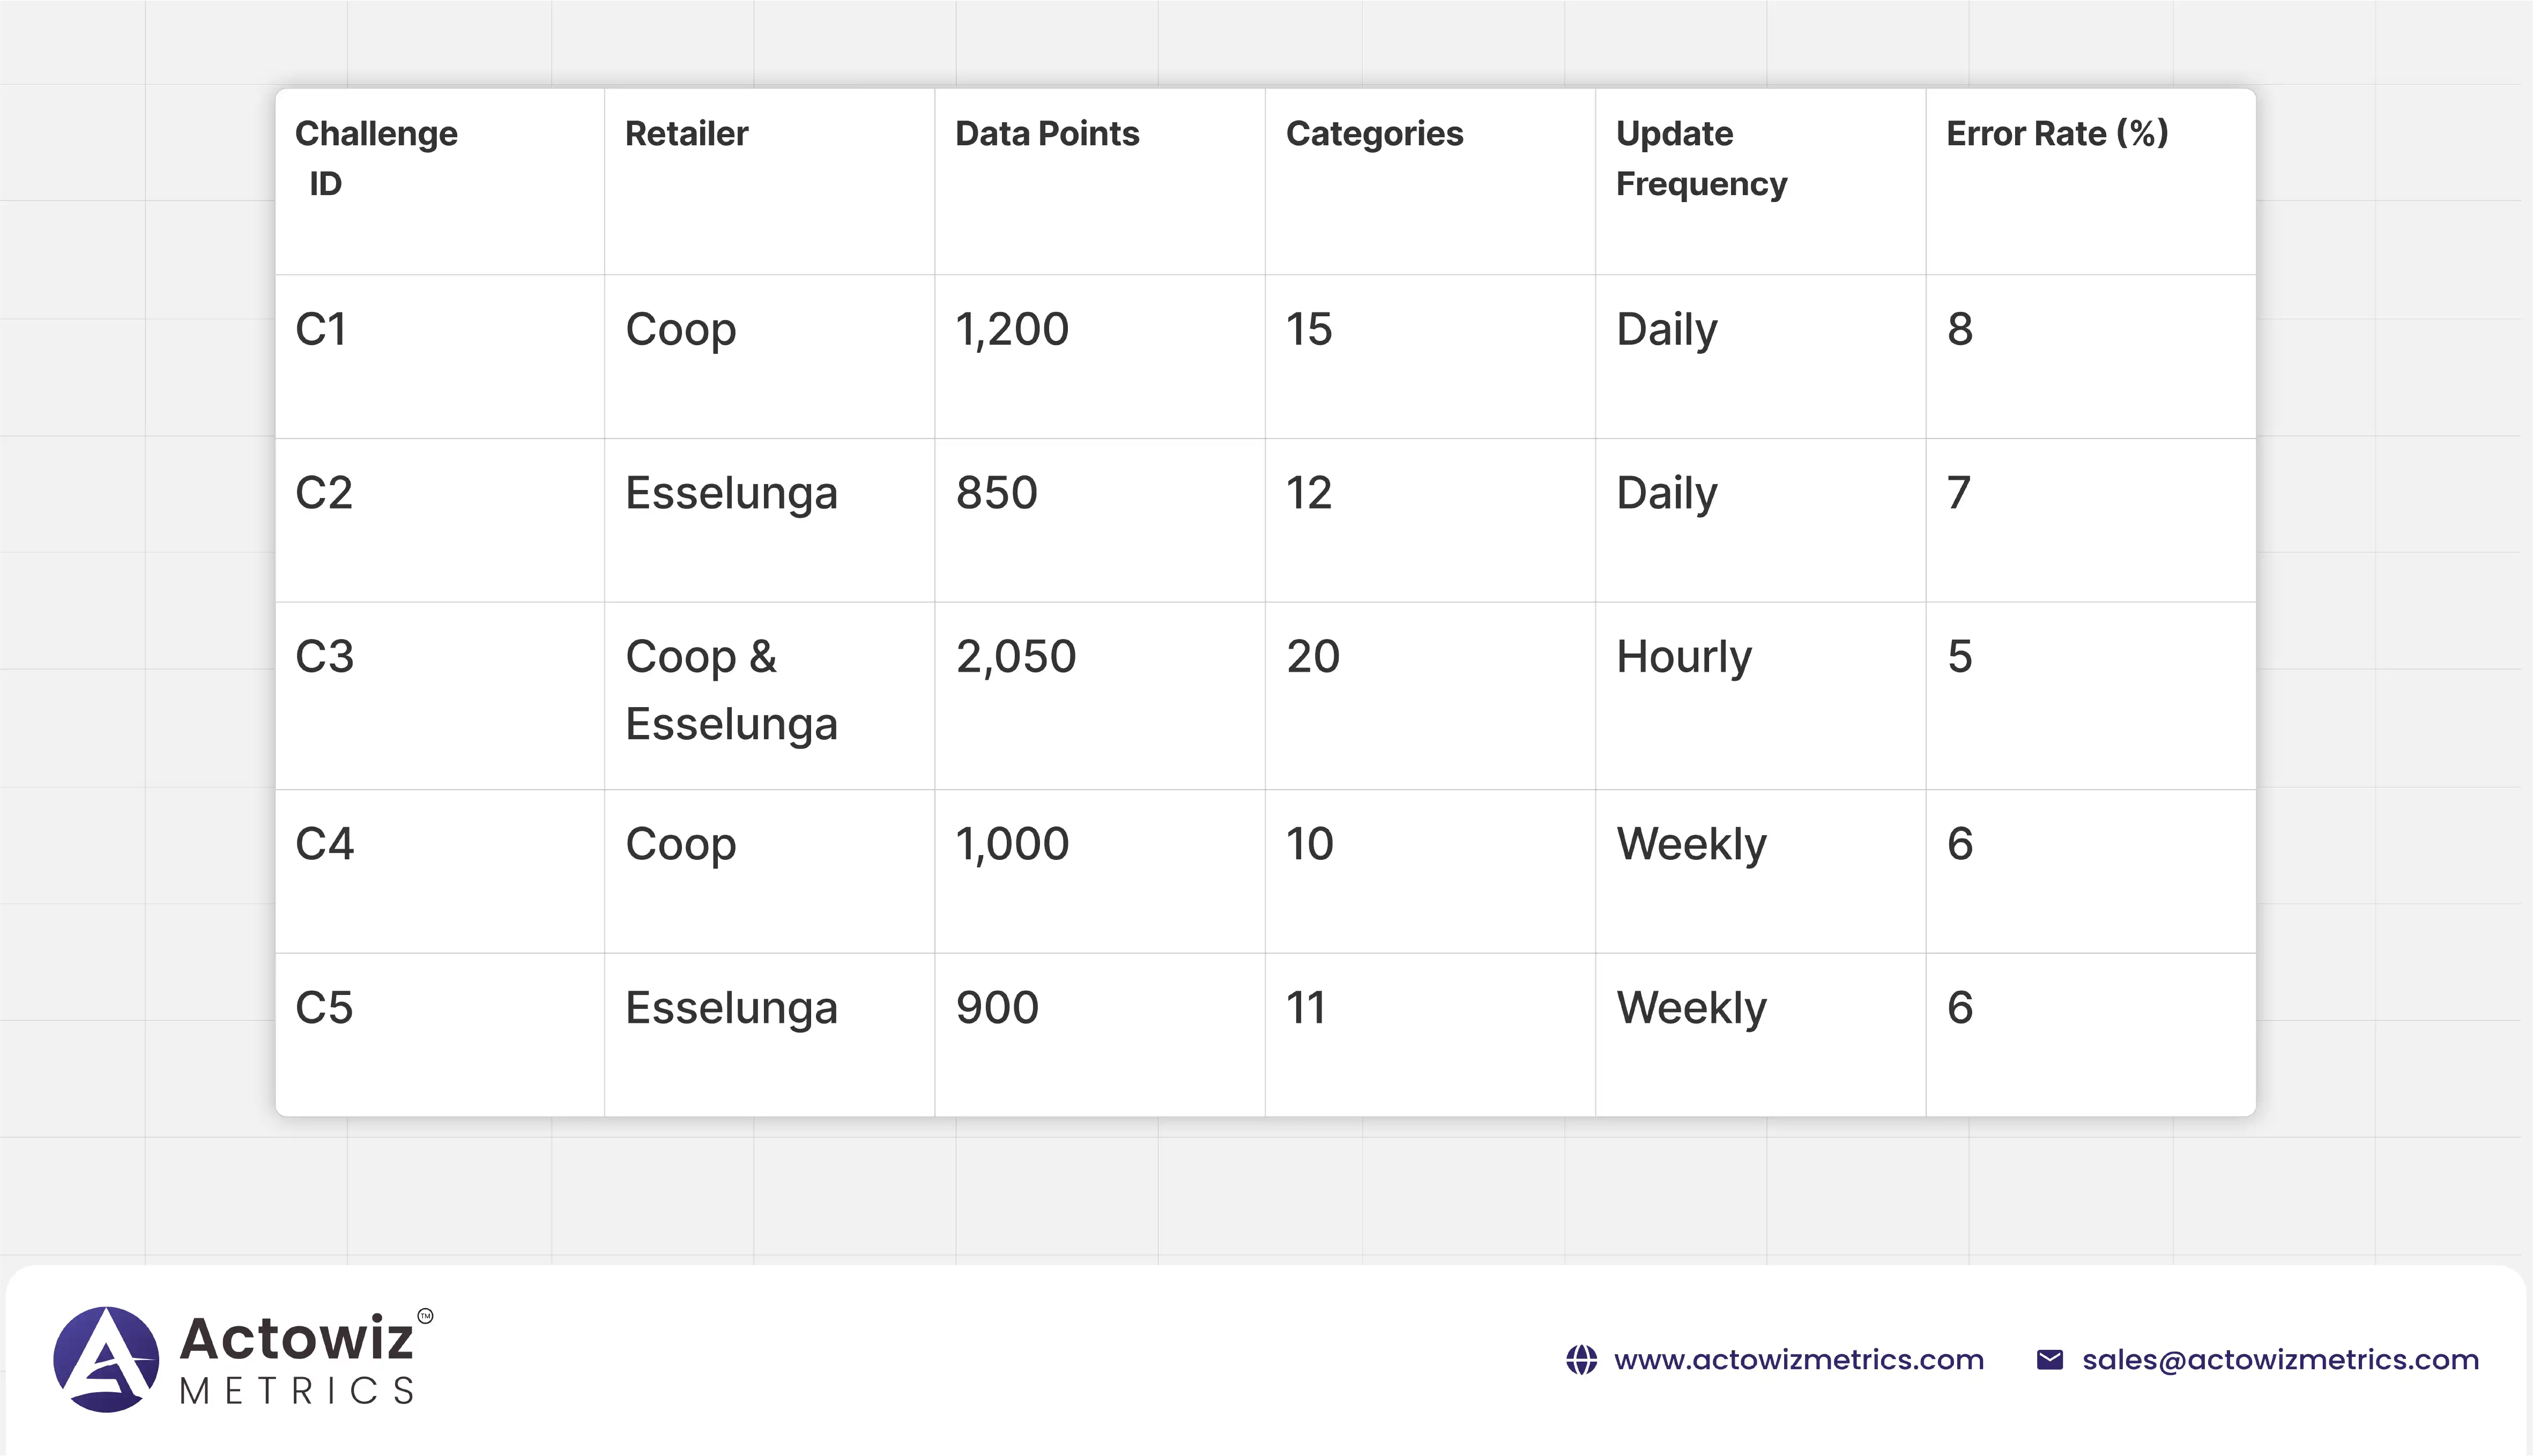
Task: Select the C5 row identifier
Action: [324, 1007]
